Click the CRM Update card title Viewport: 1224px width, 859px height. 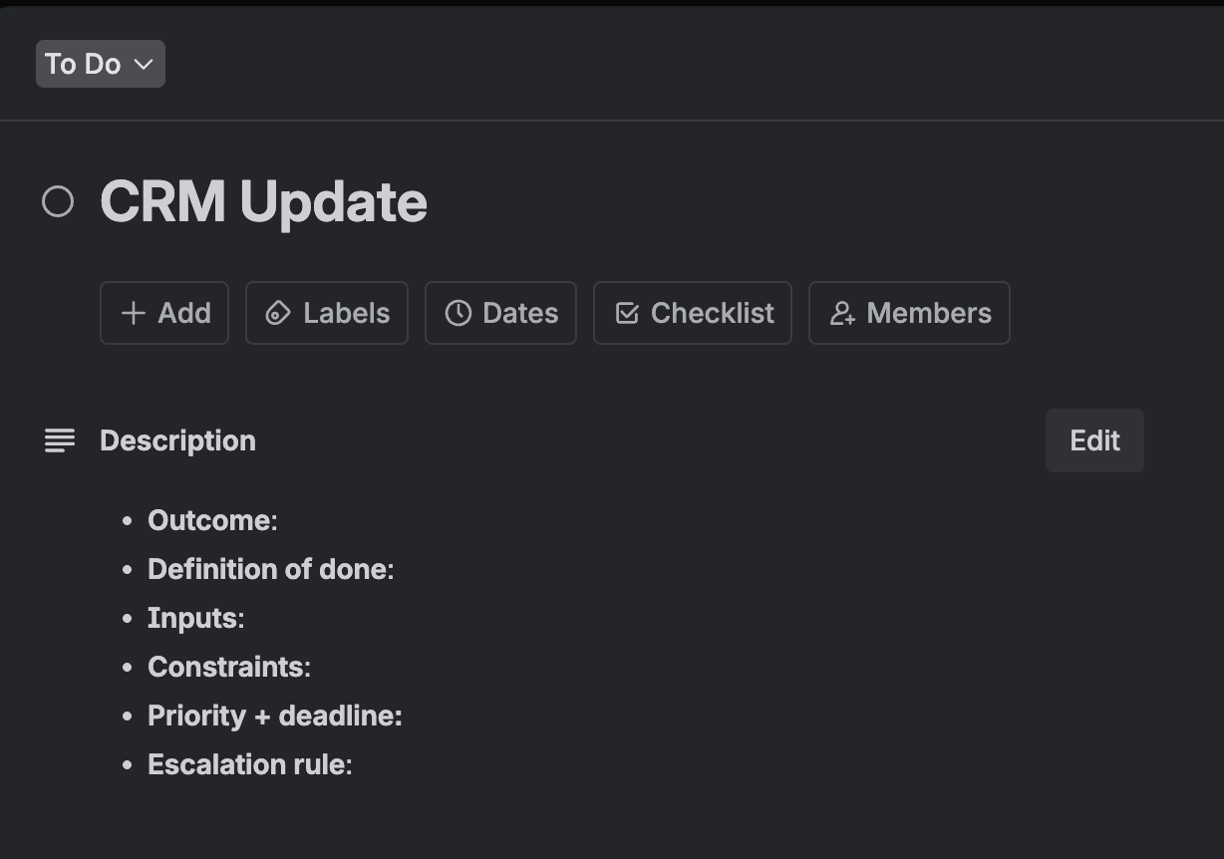[x=262, y=201]
